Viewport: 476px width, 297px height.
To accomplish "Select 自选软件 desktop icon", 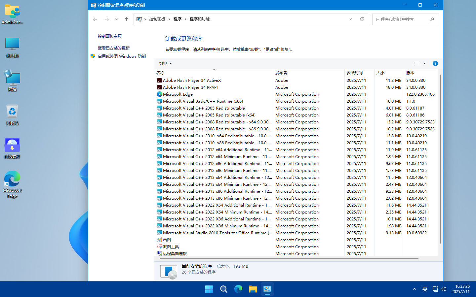I will pyautogui.click(x=12, y=148).
